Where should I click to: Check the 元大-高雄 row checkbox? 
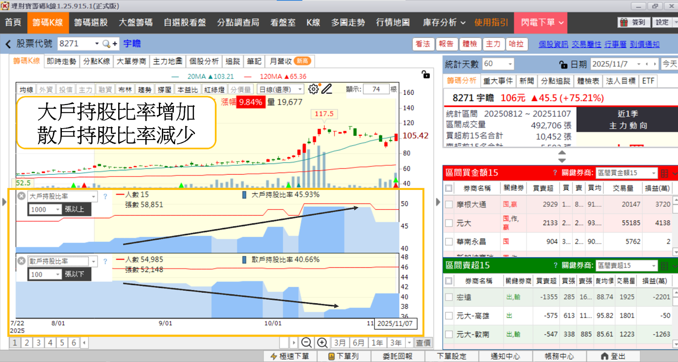point(449,315)
